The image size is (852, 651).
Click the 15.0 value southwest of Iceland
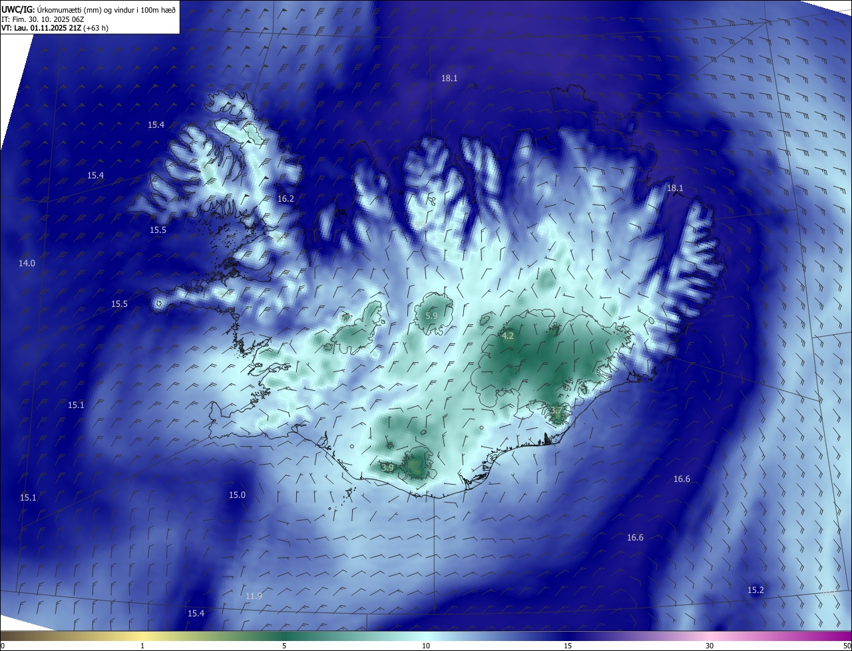[237, 495]
